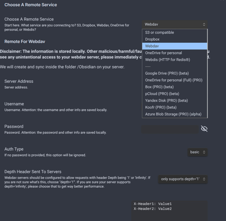The width and height of the screenshot is (226, 221).
Task: Choose Webdav in the dropdown list
Action: coord(152,46)
